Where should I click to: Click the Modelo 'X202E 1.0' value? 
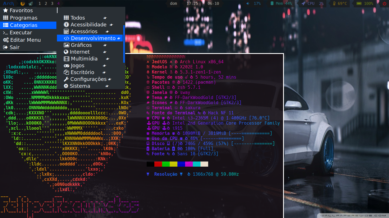point(191,67)
